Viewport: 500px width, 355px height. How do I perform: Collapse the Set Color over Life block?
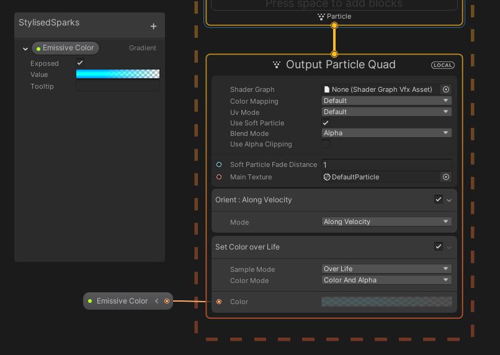click(449, 248)
